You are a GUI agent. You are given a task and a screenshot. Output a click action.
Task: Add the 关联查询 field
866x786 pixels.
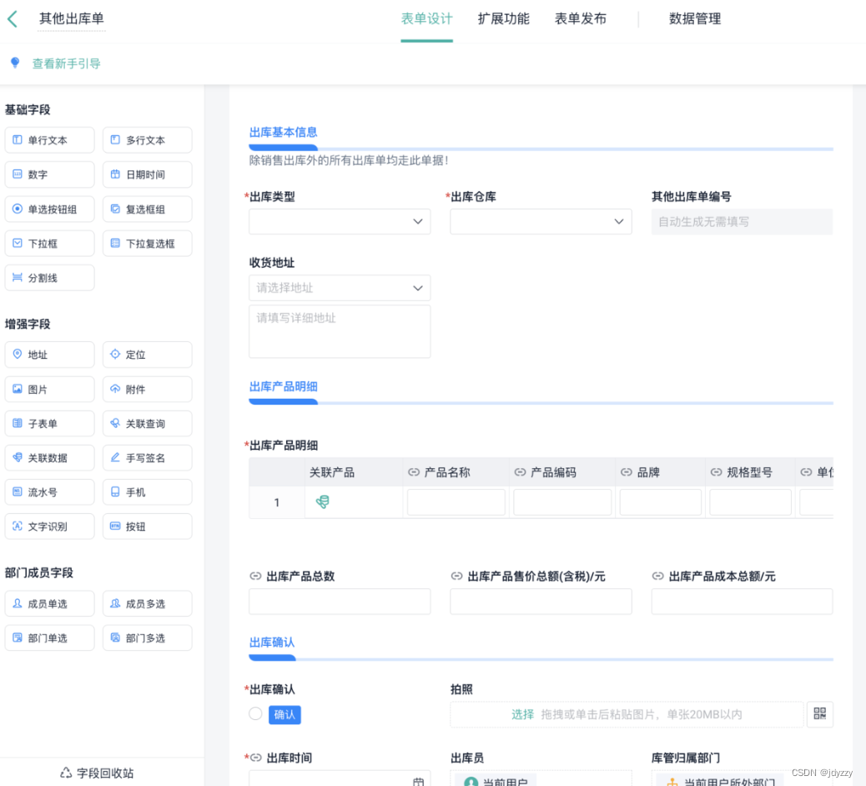tap(148, 424)
